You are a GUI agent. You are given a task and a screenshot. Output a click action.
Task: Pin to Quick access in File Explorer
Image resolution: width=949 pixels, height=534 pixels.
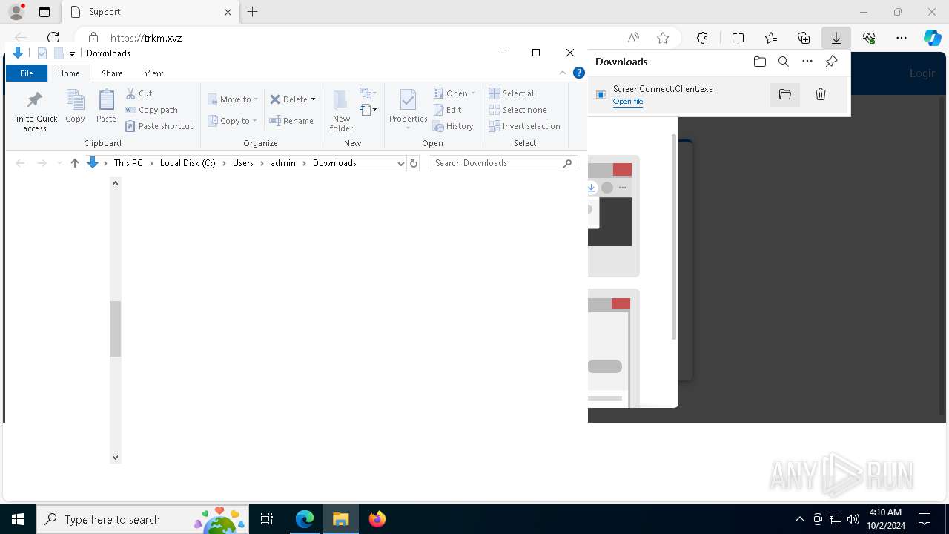pyautogui.click(x=34, y=111)
